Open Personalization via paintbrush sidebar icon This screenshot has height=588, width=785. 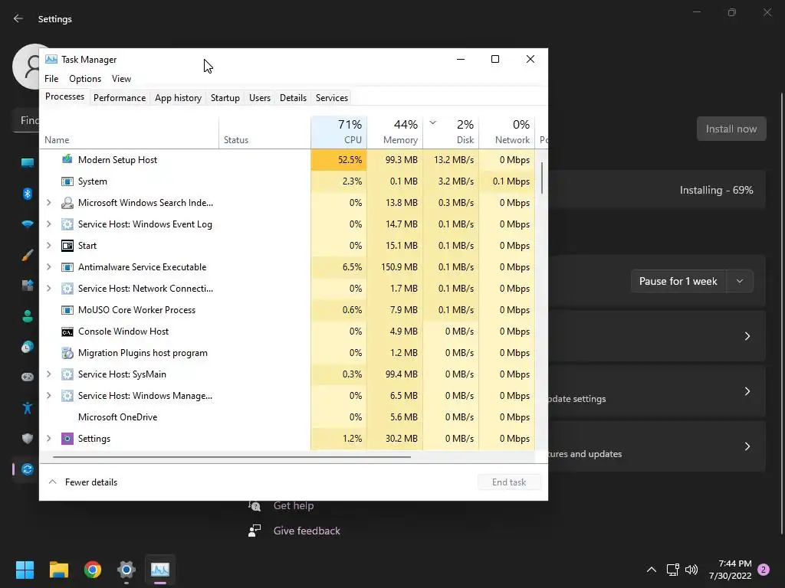click(x=28, y=255)
